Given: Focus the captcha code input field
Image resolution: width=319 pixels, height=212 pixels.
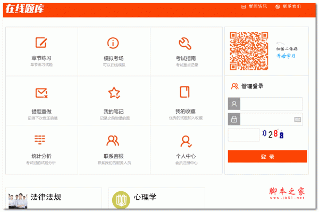Looking at the screenshot, I should tap(244, 135).
